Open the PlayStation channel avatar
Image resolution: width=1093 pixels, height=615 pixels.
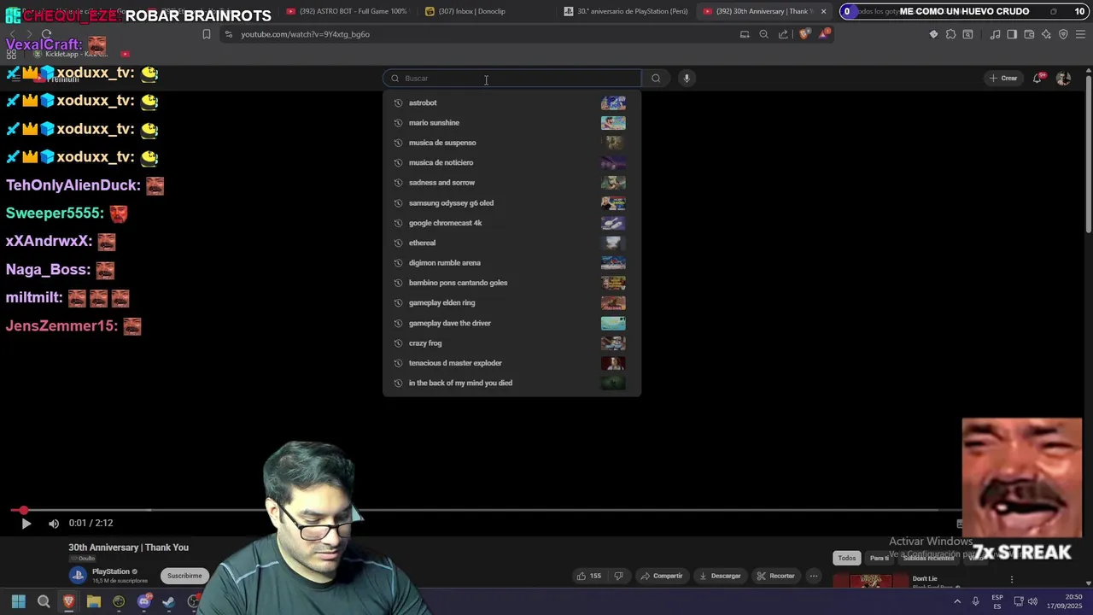click(x=78, y=575)
